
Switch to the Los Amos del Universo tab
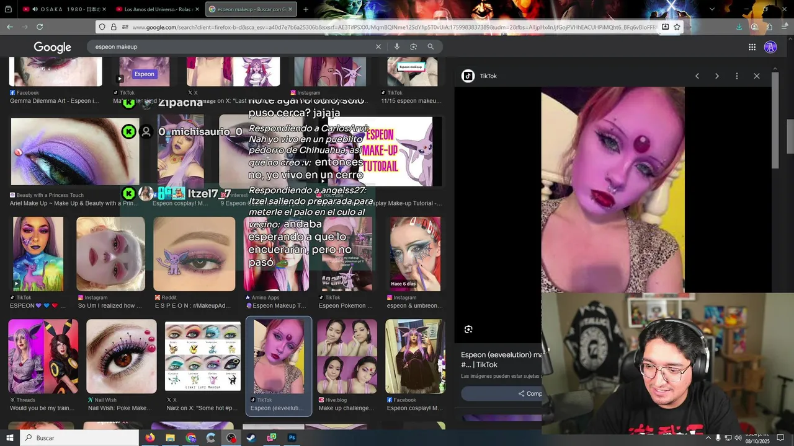[157, 9]
